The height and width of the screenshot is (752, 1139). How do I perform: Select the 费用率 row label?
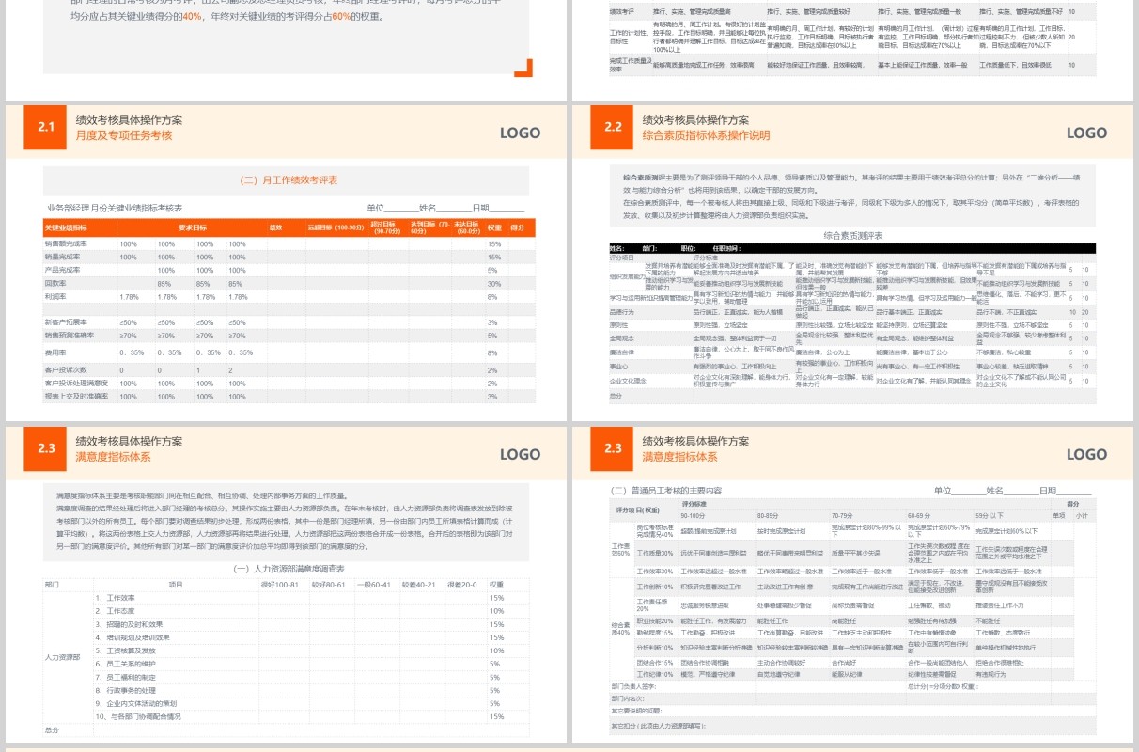coord(55,352)
